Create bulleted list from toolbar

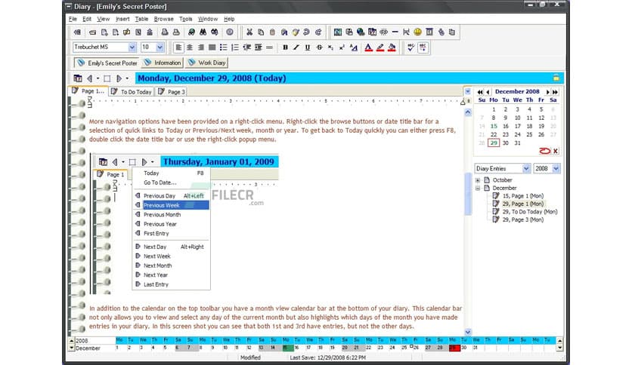pyautogui.click(x=223, y=48)
